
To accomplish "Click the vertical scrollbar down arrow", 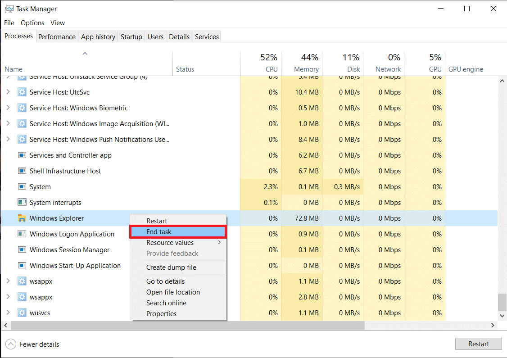I will (502, 316).
